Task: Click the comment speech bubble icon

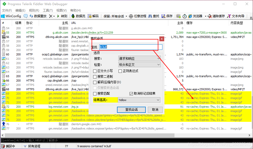Action: 25,16
